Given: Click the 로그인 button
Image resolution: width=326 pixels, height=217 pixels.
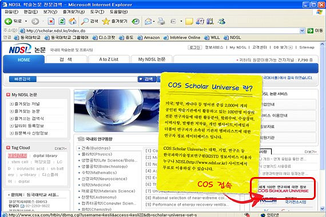Looking at the screenshot, I should pos(194,47).
